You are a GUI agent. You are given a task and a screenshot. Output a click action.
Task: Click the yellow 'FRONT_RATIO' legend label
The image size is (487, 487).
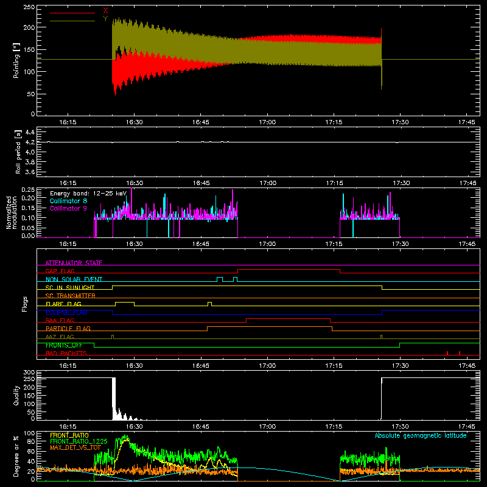[69, 435]
